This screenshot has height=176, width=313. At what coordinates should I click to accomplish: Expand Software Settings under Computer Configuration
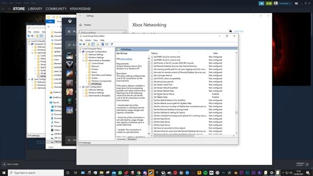(x=84, y=54)
